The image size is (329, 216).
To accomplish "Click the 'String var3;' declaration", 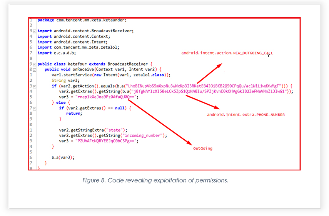I will 66,81.
